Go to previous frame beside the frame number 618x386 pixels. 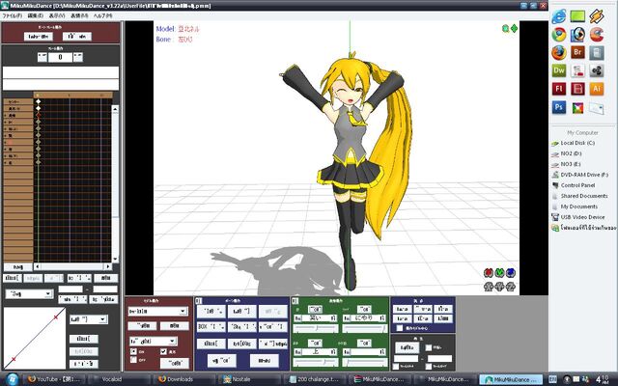(x=42, y=57)
